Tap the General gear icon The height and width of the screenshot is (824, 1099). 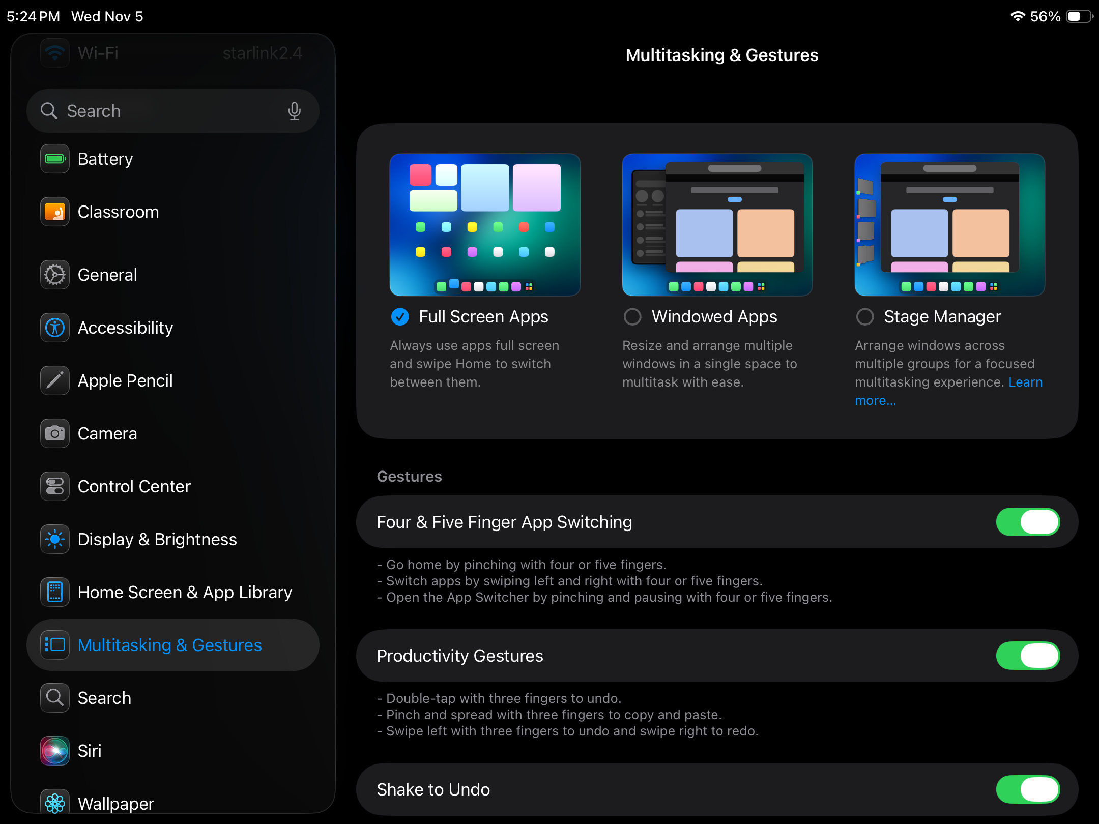(55, 275)
